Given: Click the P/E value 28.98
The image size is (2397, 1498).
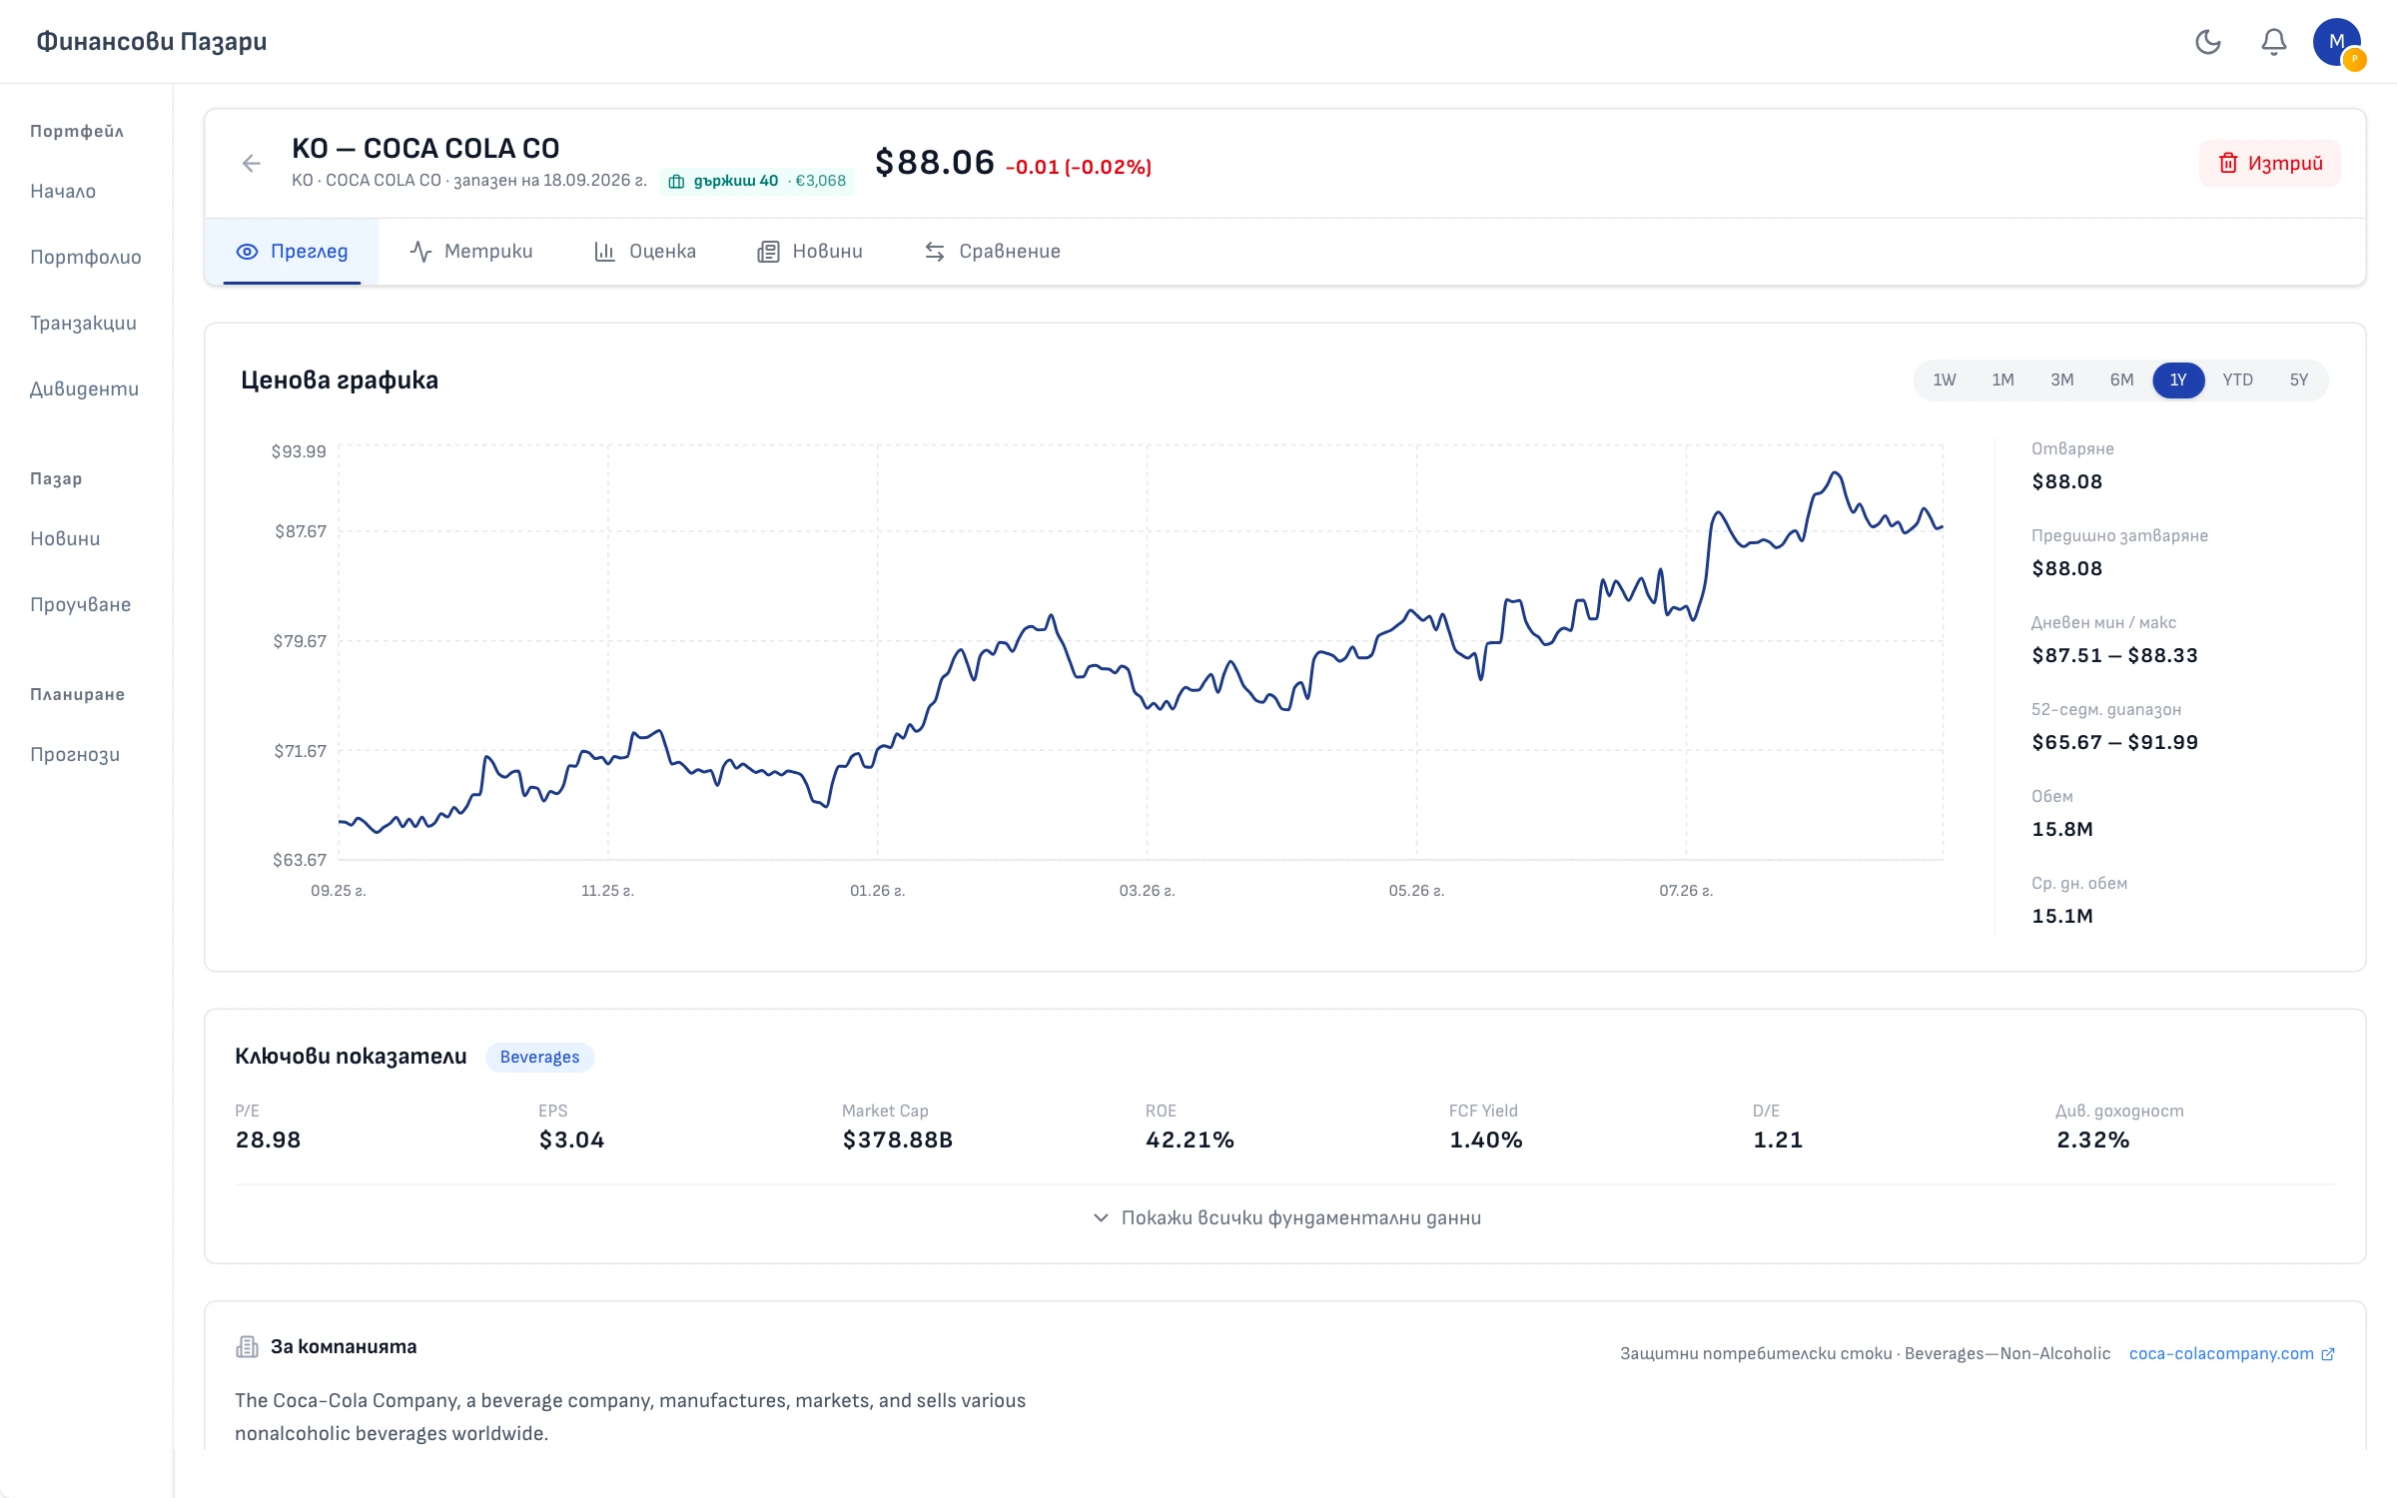Looking at the screenshot, I should click(268, 1140).
